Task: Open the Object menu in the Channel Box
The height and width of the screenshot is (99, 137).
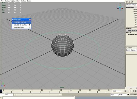Action: point(134,5)
